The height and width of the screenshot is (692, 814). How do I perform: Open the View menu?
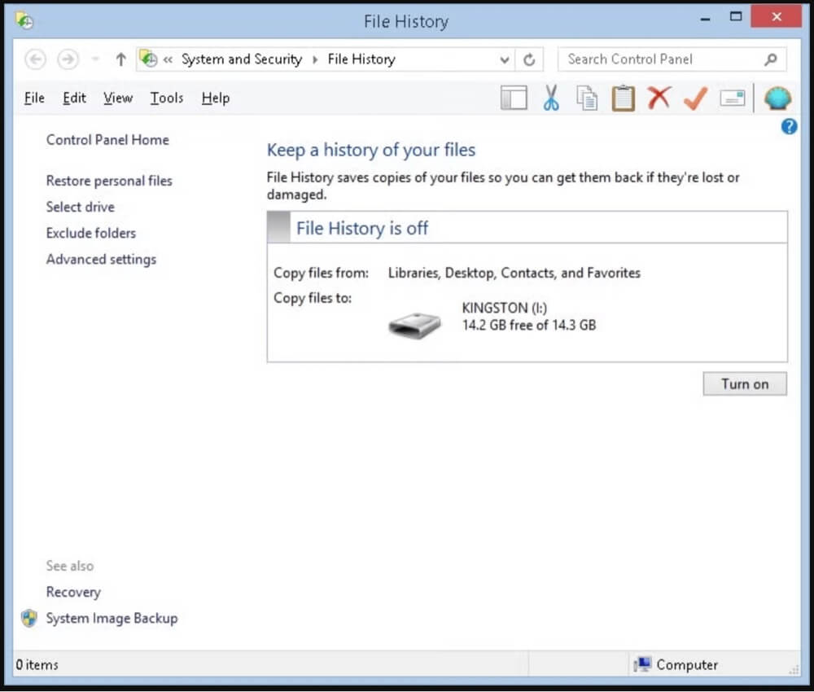click(117, 98)
